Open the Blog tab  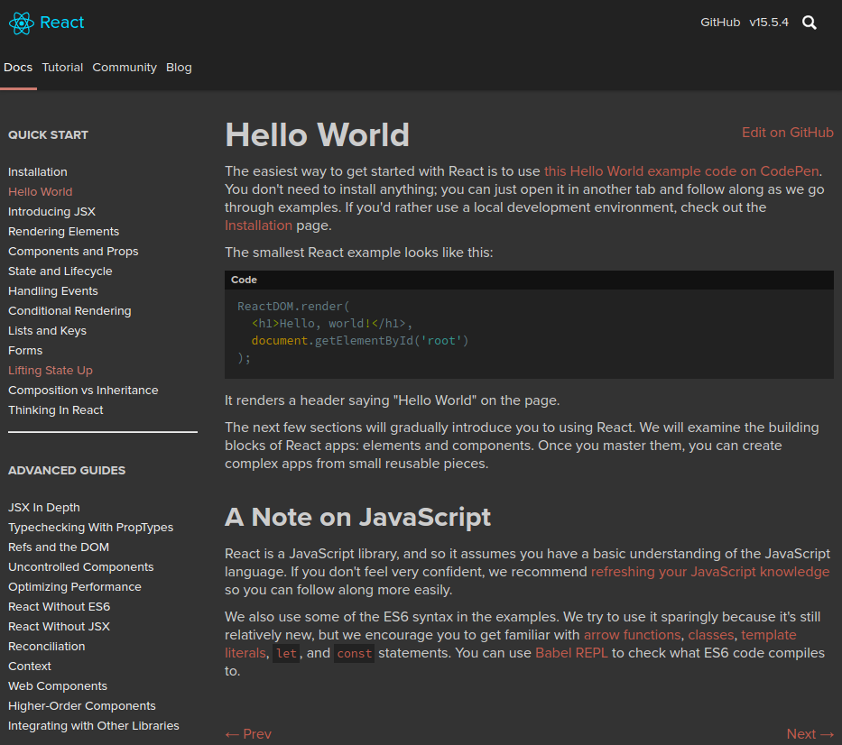tap(179, 67)
